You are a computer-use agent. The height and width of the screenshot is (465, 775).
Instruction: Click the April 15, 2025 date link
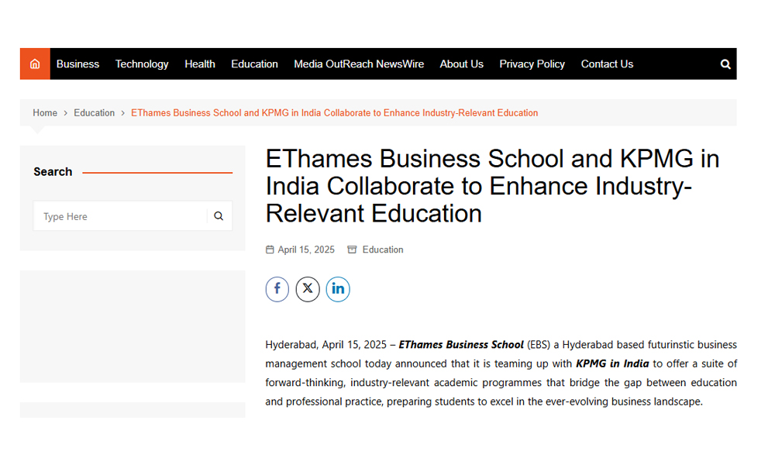tap(306, 250)
